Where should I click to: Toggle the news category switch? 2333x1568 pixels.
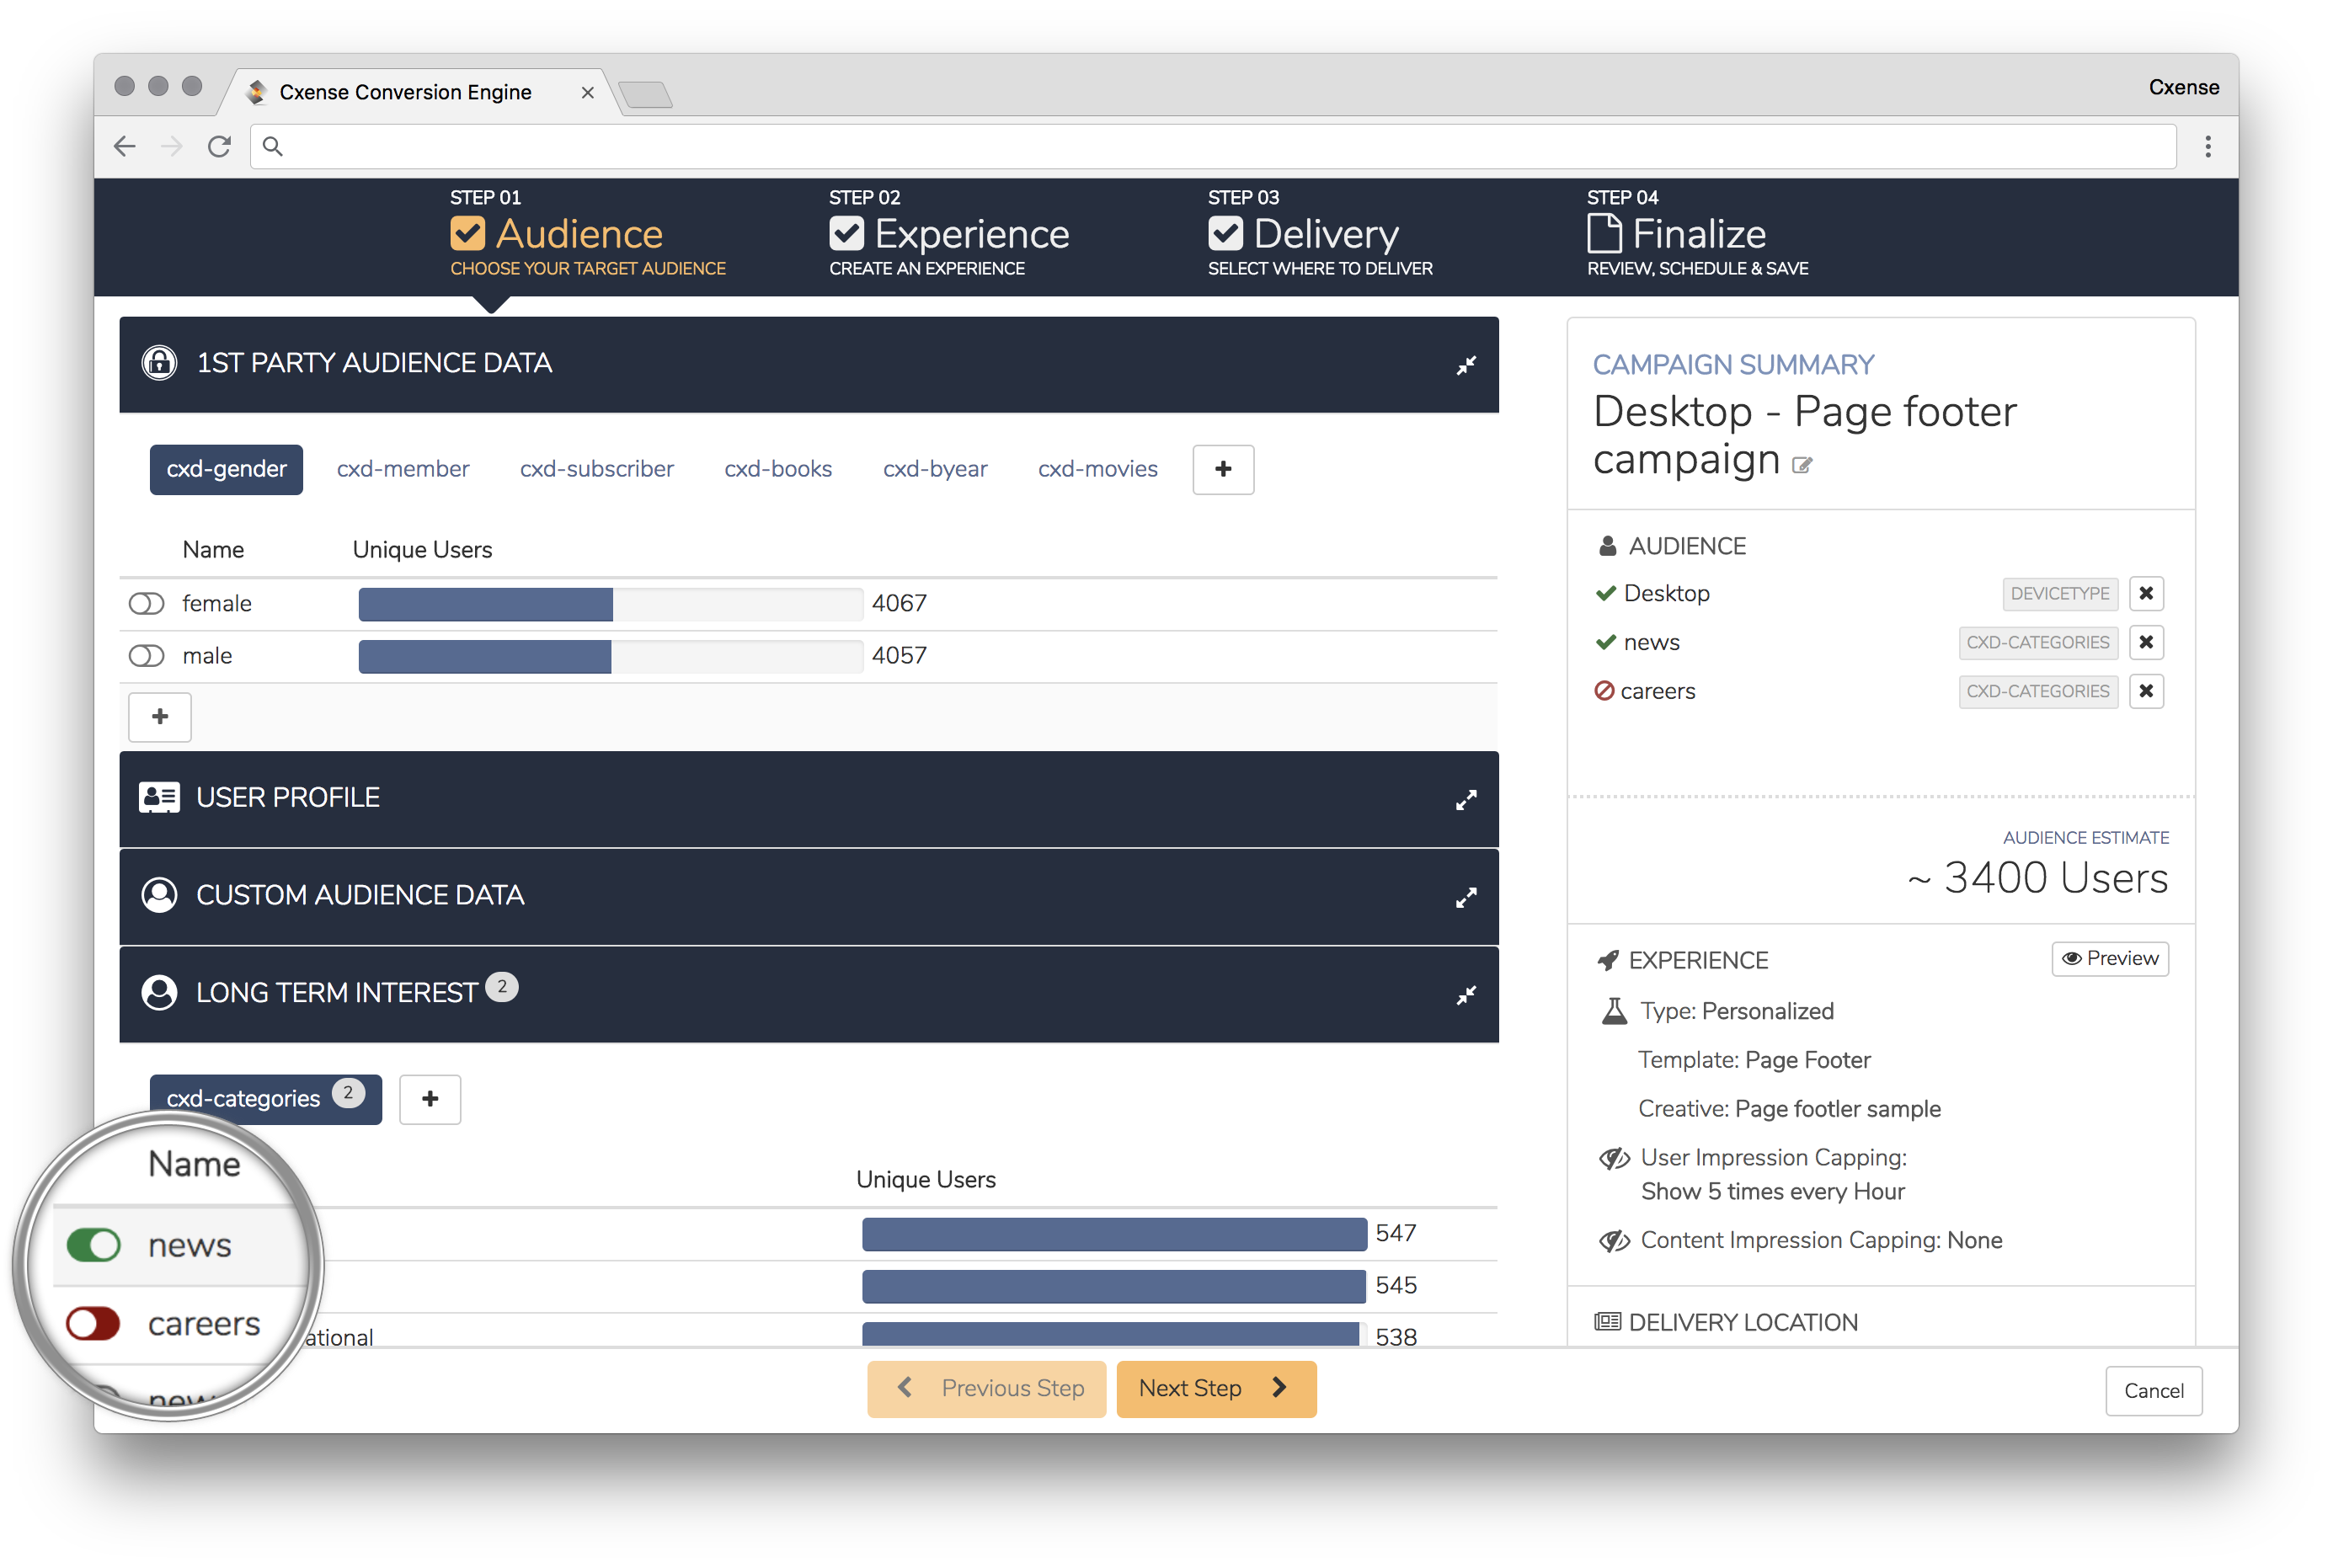point(93,1245)
